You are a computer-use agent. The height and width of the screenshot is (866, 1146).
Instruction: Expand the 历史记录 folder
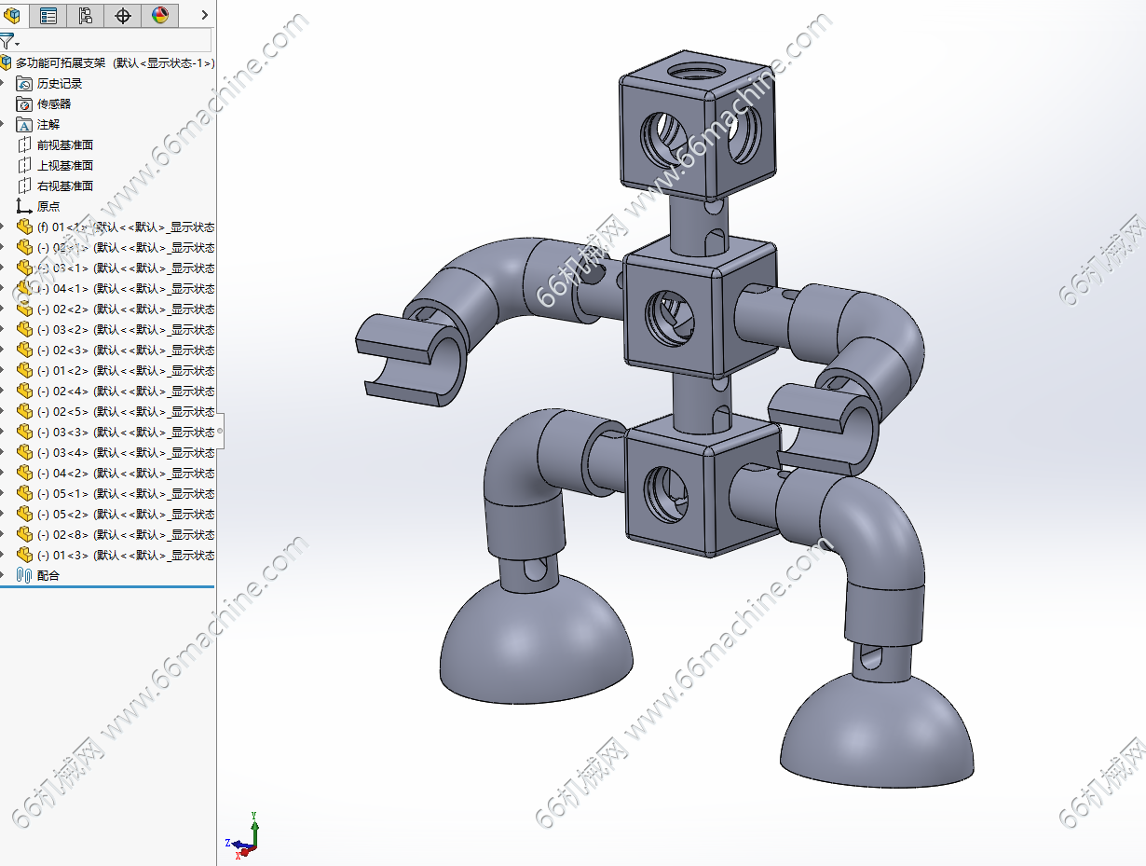click(3, 84)
